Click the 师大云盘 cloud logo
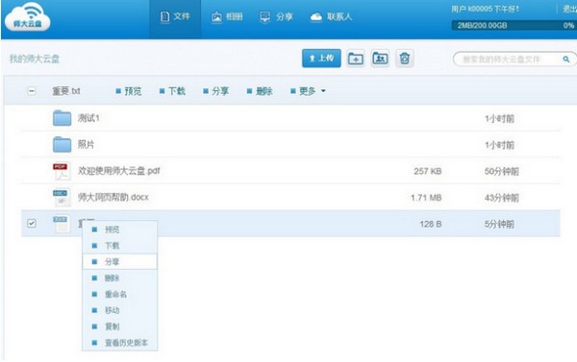 tap(28, 17)
